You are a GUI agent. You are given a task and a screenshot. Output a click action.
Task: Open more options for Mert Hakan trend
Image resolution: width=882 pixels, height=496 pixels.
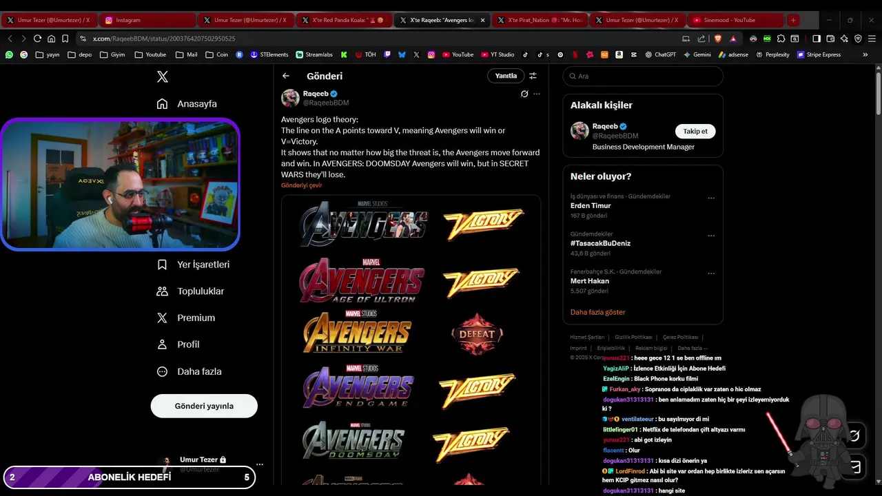pyautogui.click(x=711, y=273)
